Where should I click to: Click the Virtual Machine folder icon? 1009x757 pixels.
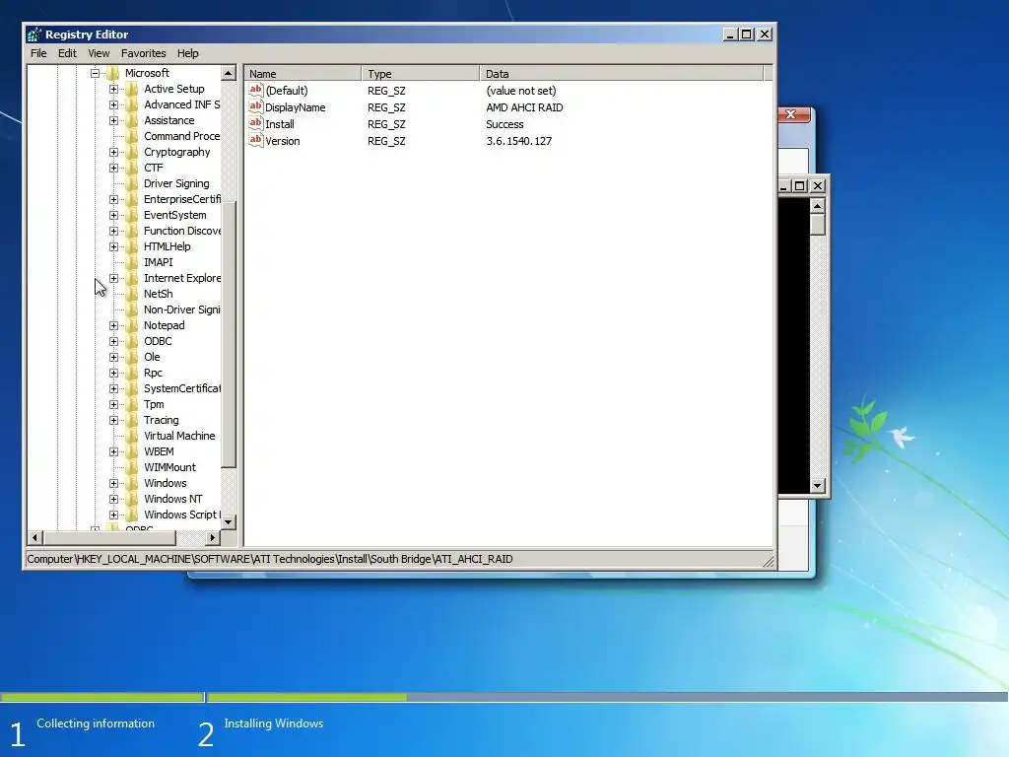point(132,436)
